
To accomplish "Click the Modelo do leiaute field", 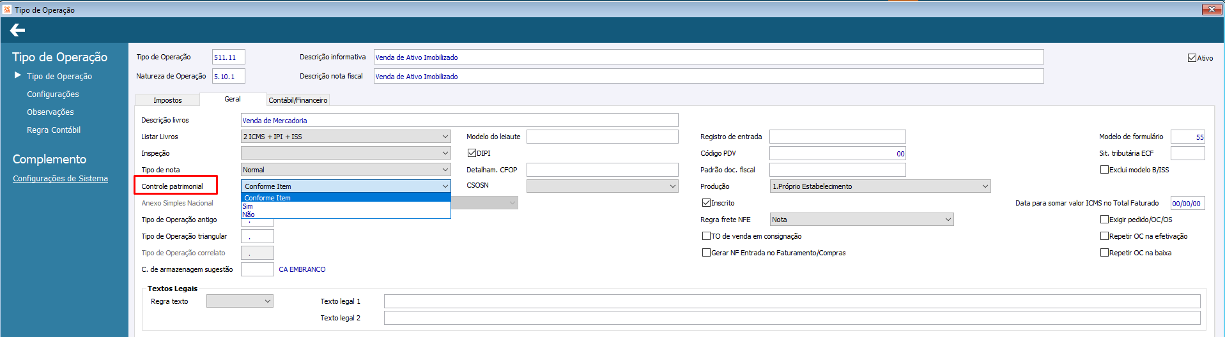I will [x=603, y=137].
